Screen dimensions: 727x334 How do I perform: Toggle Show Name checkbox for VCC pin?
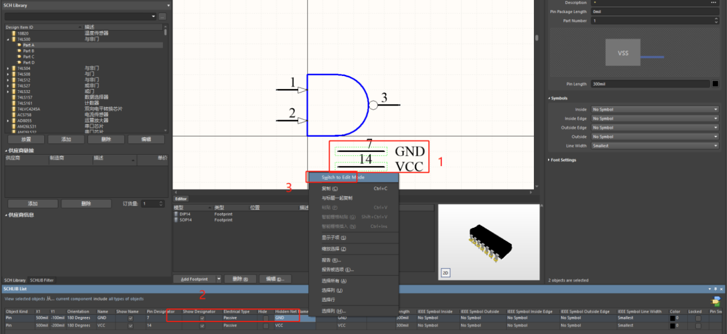click(x=130, y=325)
